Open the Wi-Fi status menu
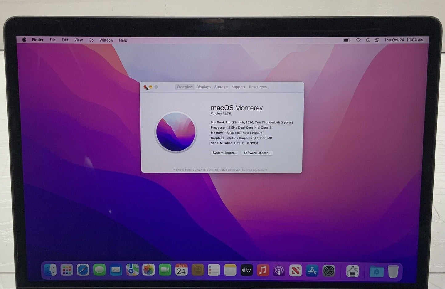 pos(358,40)
